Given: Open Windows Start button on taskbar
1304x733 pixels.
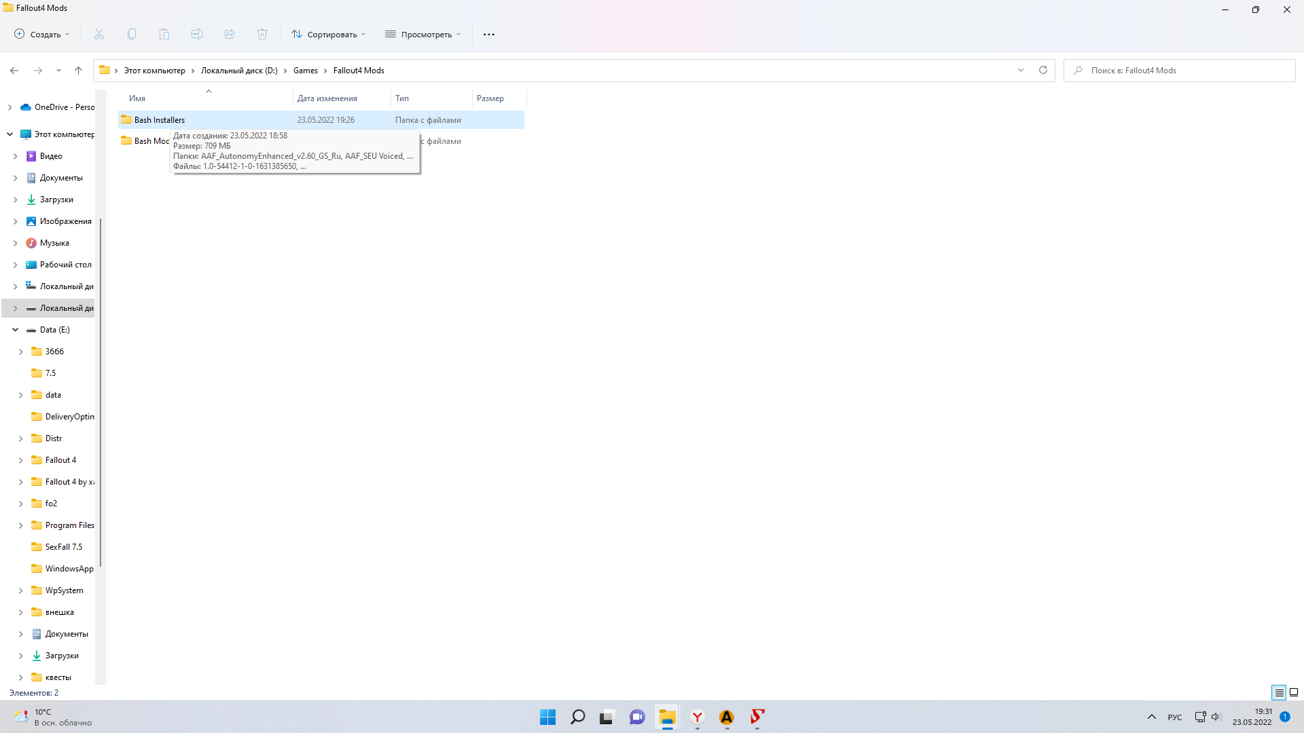Looking at the screenshot, I should (547, 717).
